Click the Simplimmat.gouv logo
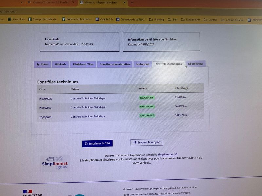Viewport: 262px width, 196px height. coord(55,163)
